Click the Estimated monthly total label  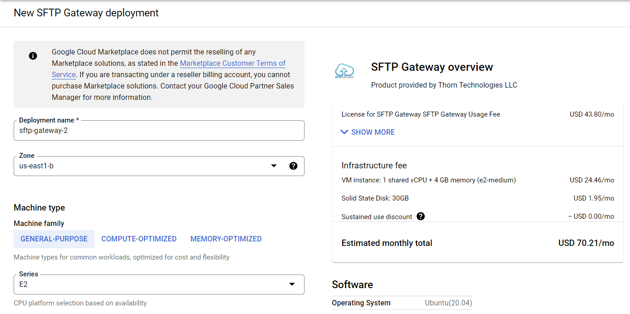[387, 243]
